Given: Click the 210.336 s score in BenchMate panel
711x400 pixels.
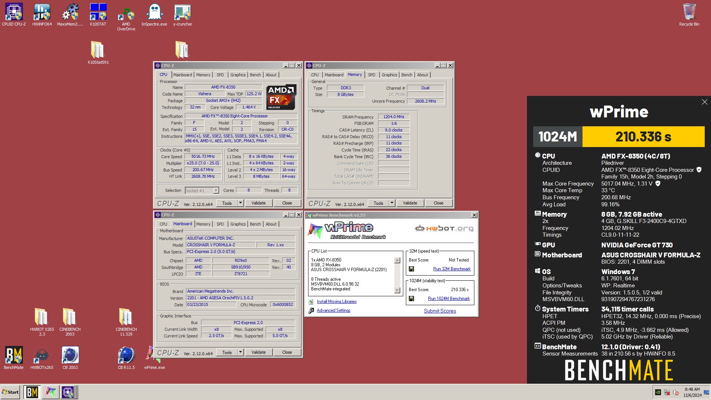Looking at the screenshot, I should pyautogui.click(x=643, y=137).
